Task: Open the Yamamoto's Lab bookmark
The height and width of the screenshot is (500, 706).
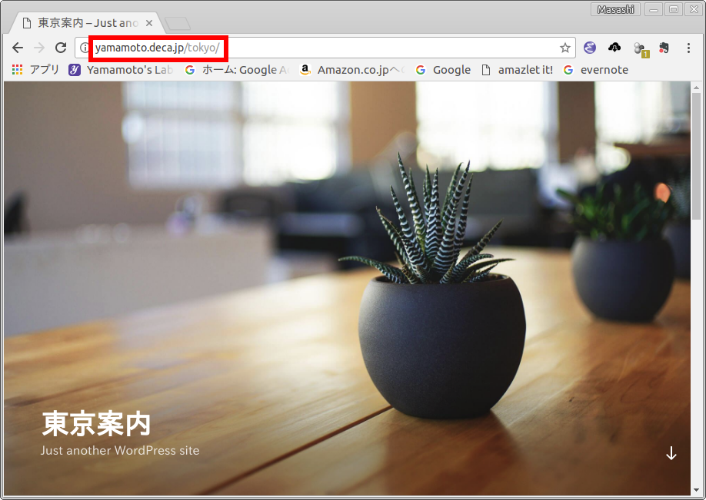Action: click(x=122, y=70)
